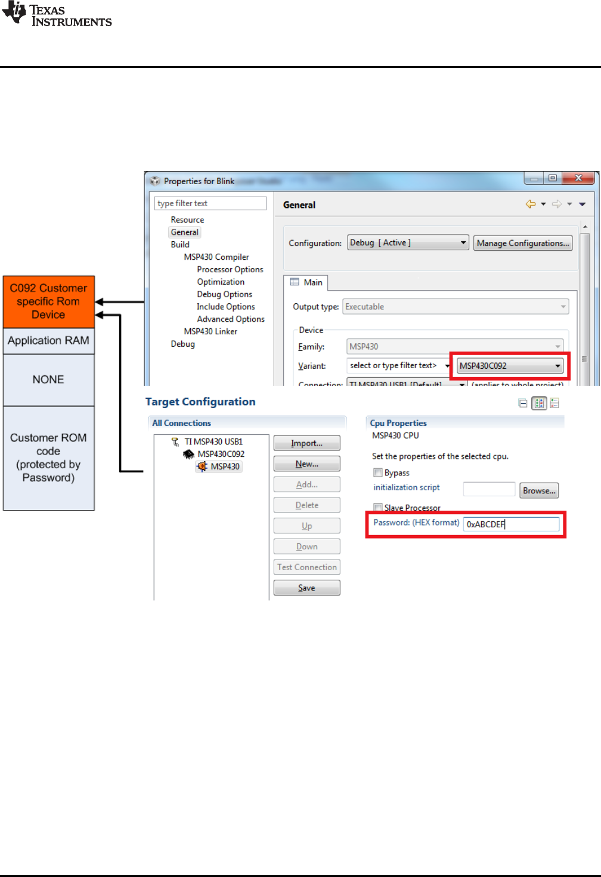The height and width of the screenshot is (877, 601).
Task: Click the grid layout icon in Target Configuration
Action: point(539,403)
